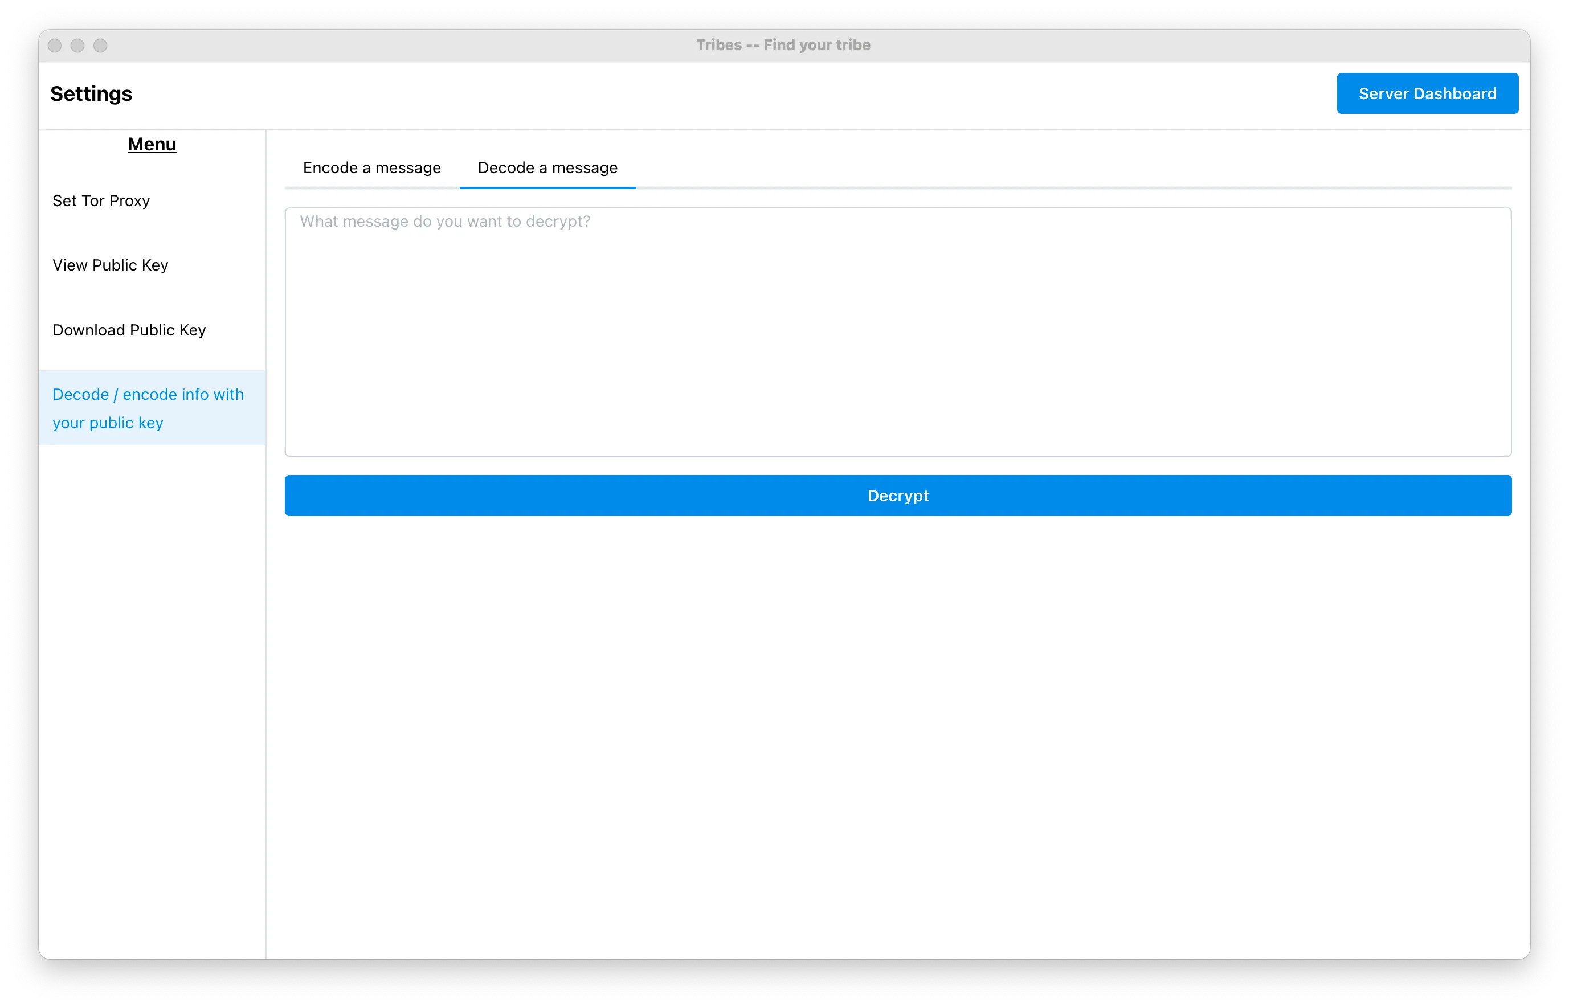Screen dimensions: 1569x1007
Task: Select Set Tor Proxy from the menu
Action: pos(101,200)
